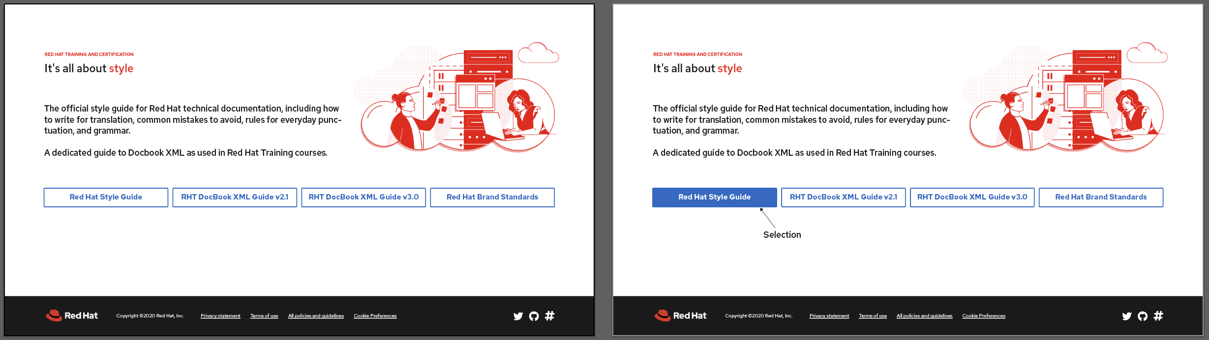Click Twitter icon in right page footer
Viewport: 1209px width, 340px height.
1127,316
